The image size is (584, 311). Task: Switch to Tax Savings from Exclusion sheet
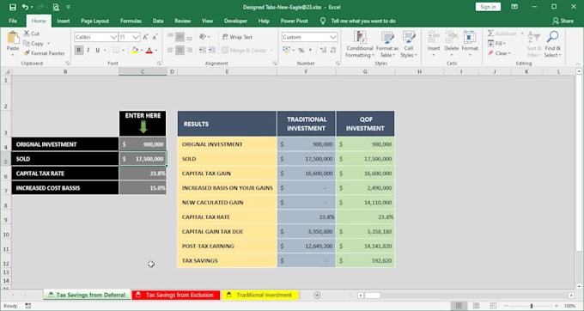point(176,295)
